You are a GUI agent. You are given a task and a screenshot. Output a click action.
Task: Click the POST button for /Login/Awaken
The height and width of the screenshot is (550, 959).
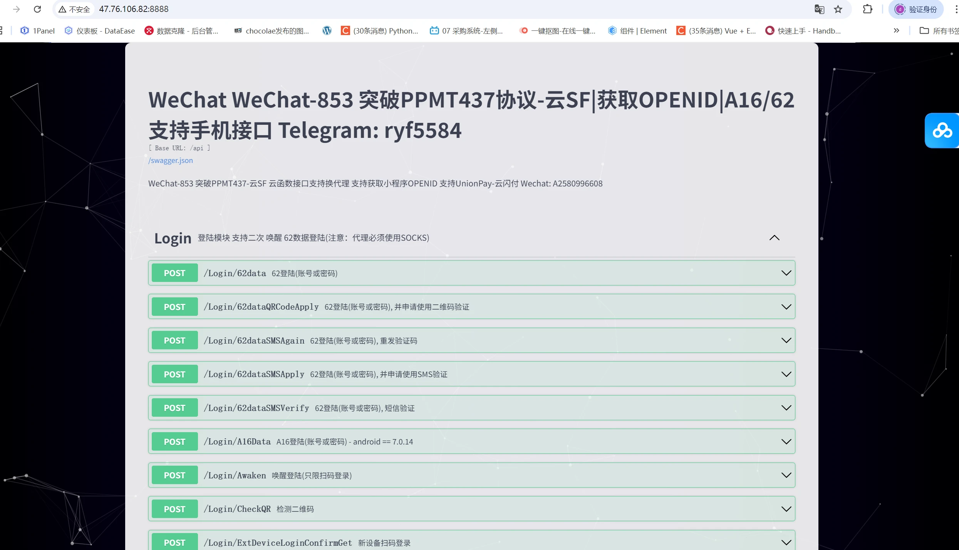pyautogui.click(x=174, y=475)
